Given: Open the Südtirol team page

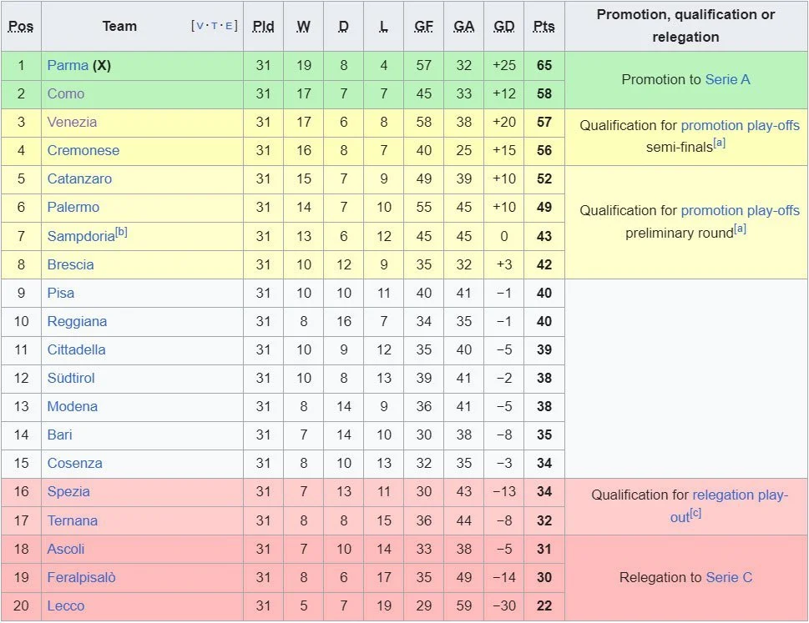Looking at the screenshot, I should 71,378.
